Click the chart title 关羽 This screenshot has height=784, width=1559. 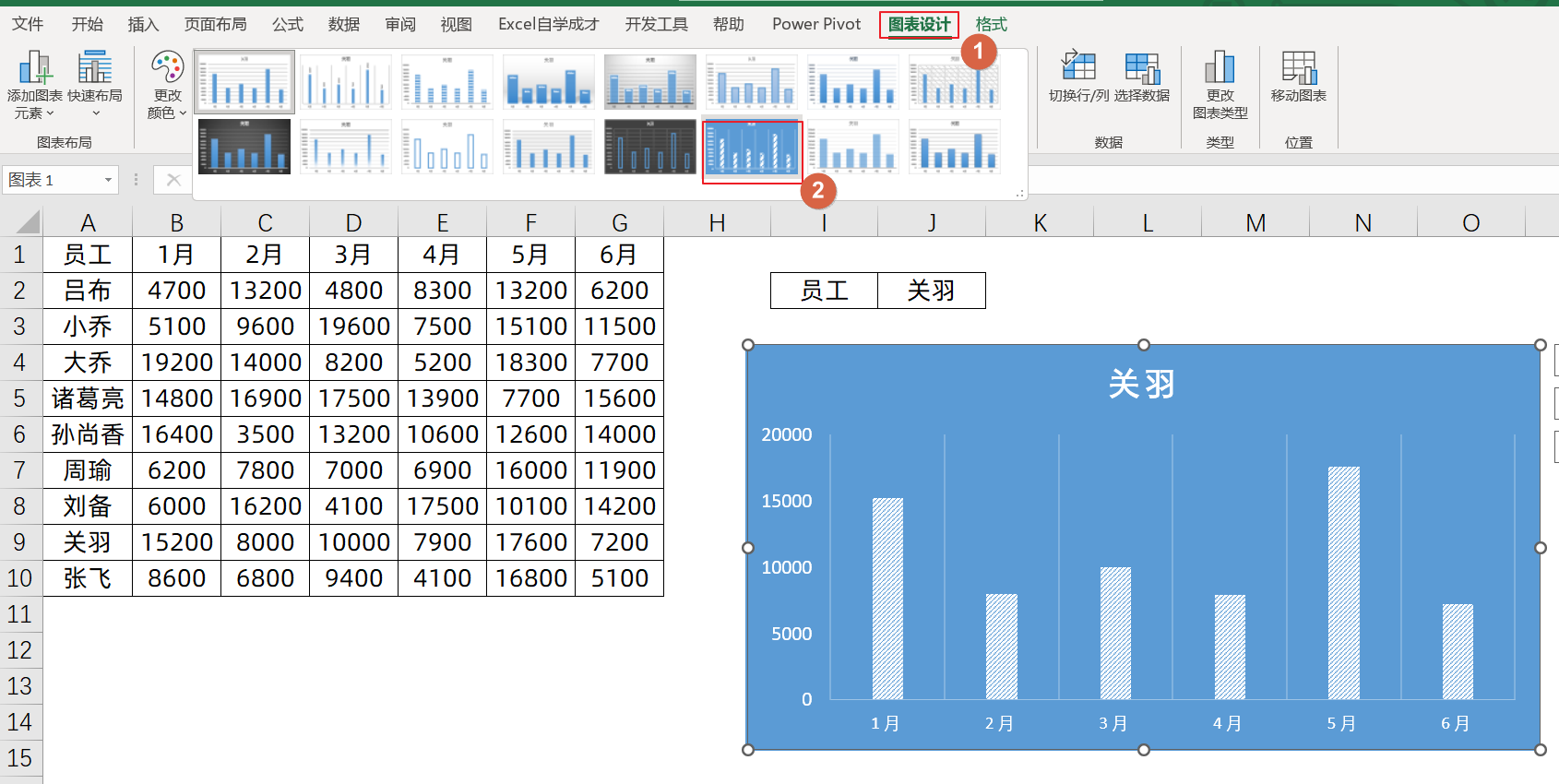pos(1142,384)
